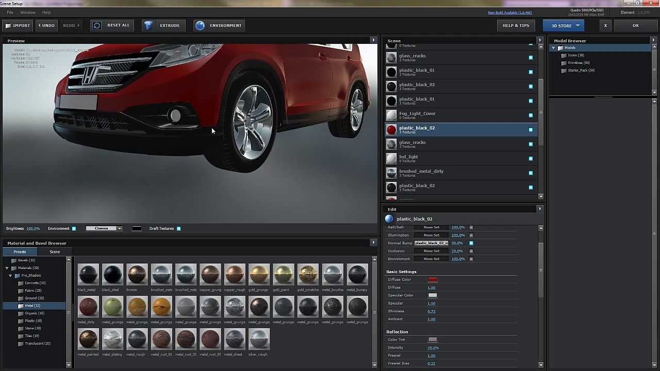
Task: Open the Diffuse Color swatch
Action: [x=433, y=280]
